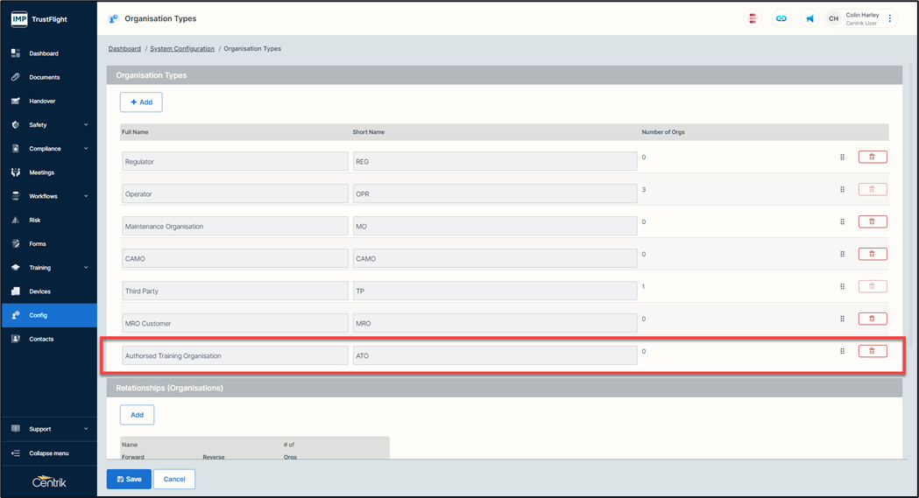The height and width of the screenshot is (498, 919).
Task: Open the red list icon in header
Action: click(753, 18)
